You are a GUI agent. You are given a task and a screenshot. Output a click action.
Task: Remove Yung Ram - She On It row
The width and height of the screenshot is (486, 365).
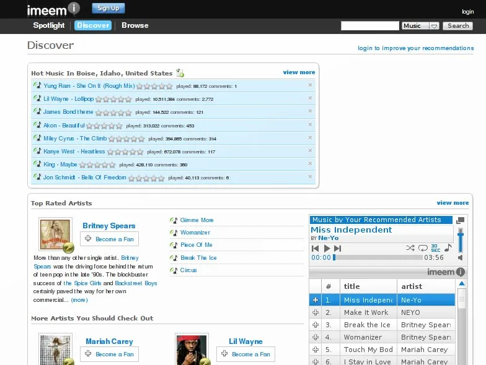tap(310, 85)
